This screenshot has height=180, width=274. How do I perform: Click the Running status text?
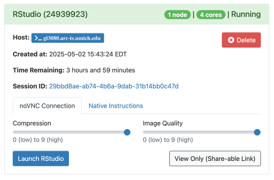246,14
